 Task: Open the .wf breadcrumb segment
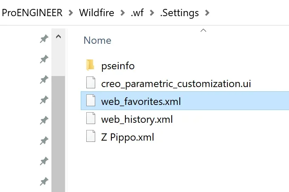pyautogui.click(x=137, y=13)
